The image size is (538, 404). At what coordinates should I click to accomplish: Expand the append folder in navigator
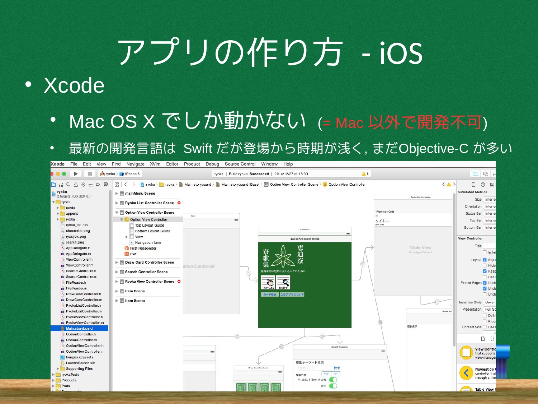(58, 214)
